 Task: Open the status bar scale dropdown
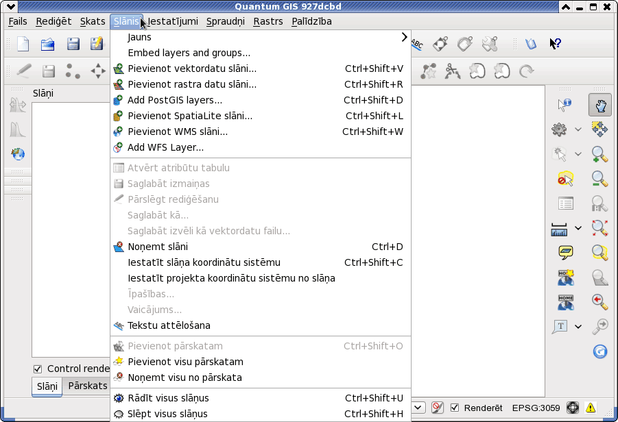[x=418, y=408]
